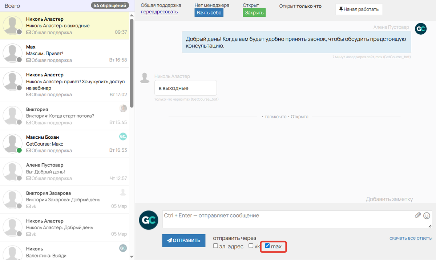
Task: Click the paperclip attach file icon
Action: pos(418,215)
